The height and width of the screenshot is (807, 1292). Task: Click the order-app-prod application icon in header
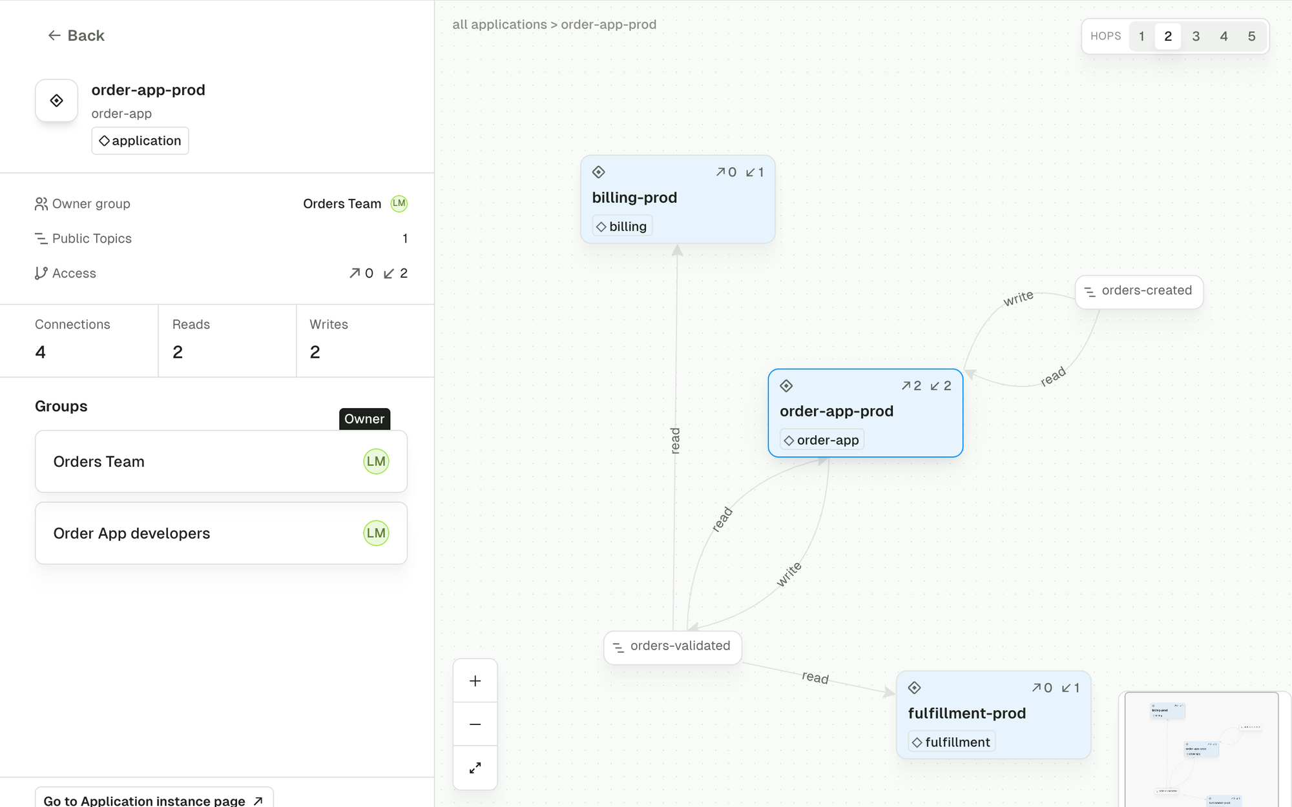(x=57, y=101)
